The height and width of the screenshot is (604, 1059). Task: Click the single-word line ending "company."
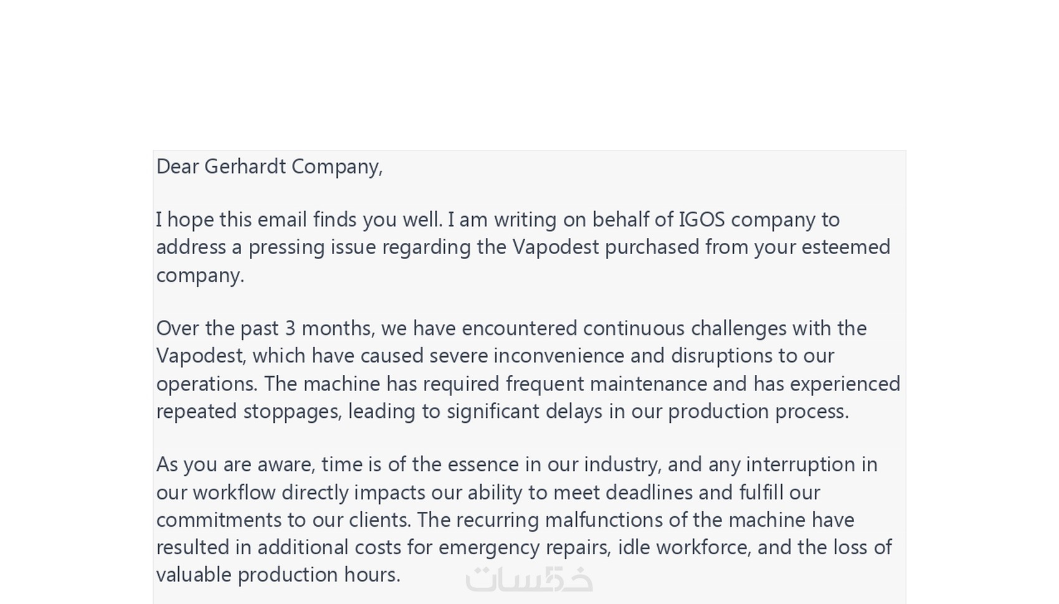[x=200, y=275]
